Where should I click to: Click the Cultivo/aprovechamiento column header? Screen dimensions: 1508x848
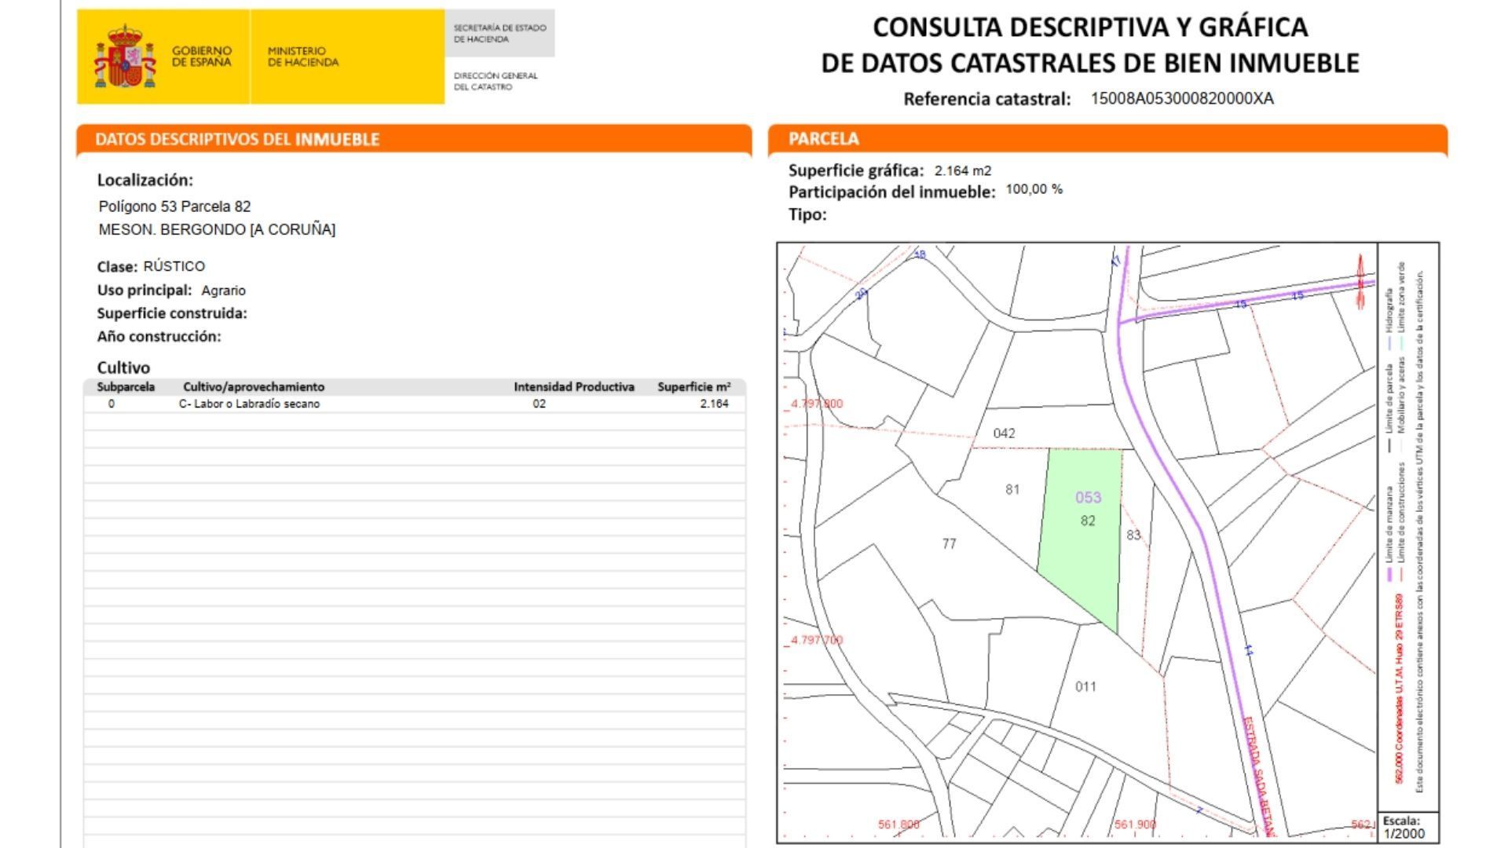(x=253, y=386)
